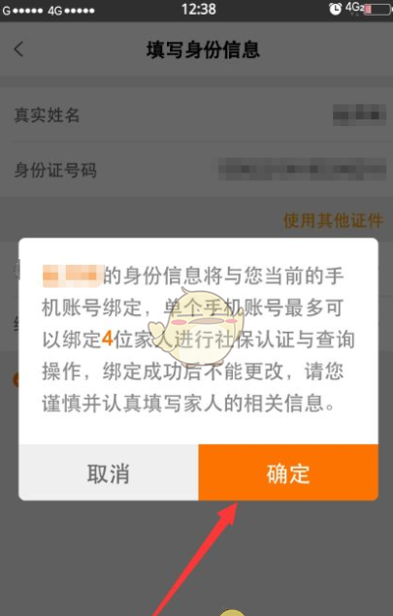Viewport: 393px width, 616px height.
Task: Select the 身份证号码 number field
Action: 302,169
